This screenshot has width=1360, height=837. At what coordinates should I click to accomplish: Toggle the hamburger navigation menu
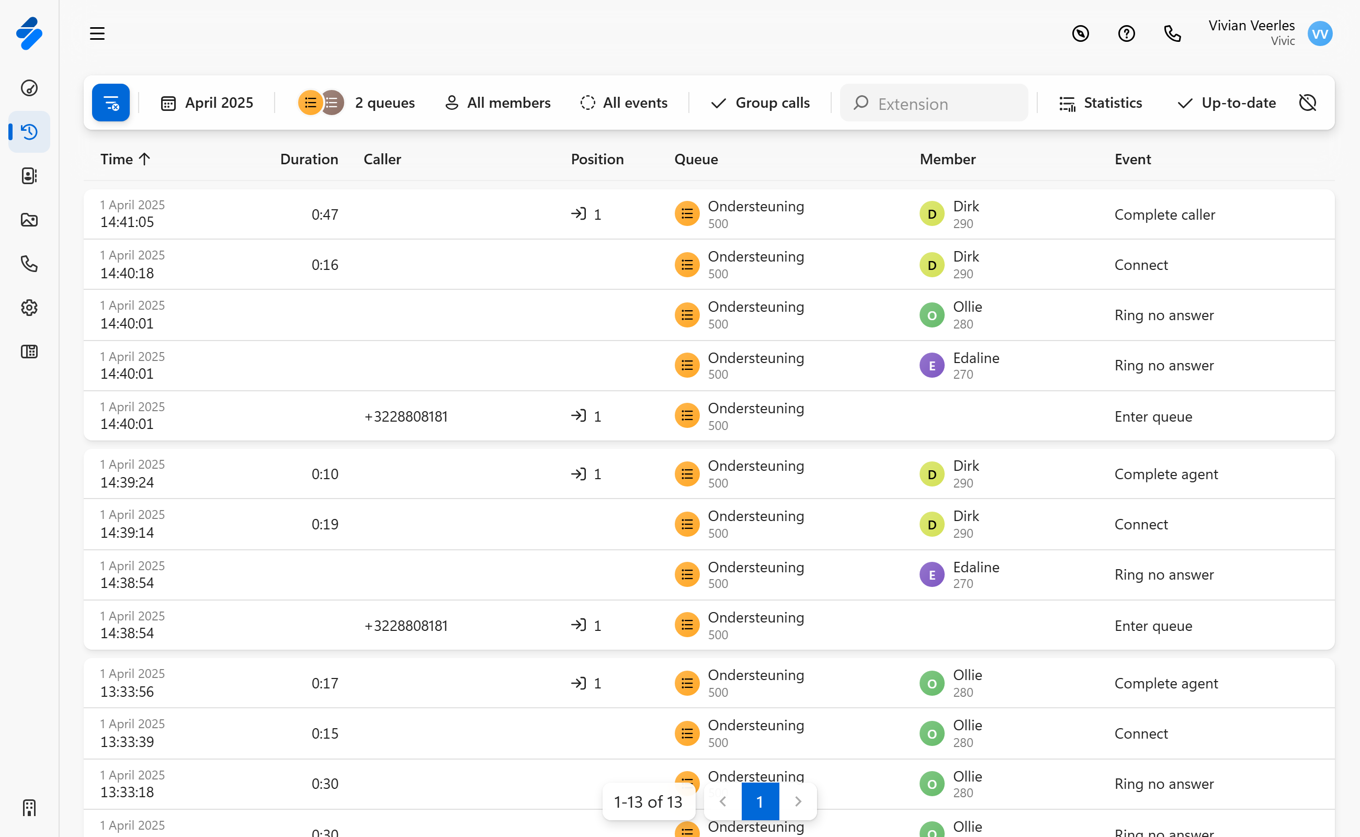[97, 34]
